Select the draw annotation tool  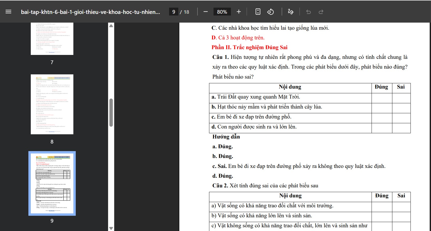(x=291, y=12)
